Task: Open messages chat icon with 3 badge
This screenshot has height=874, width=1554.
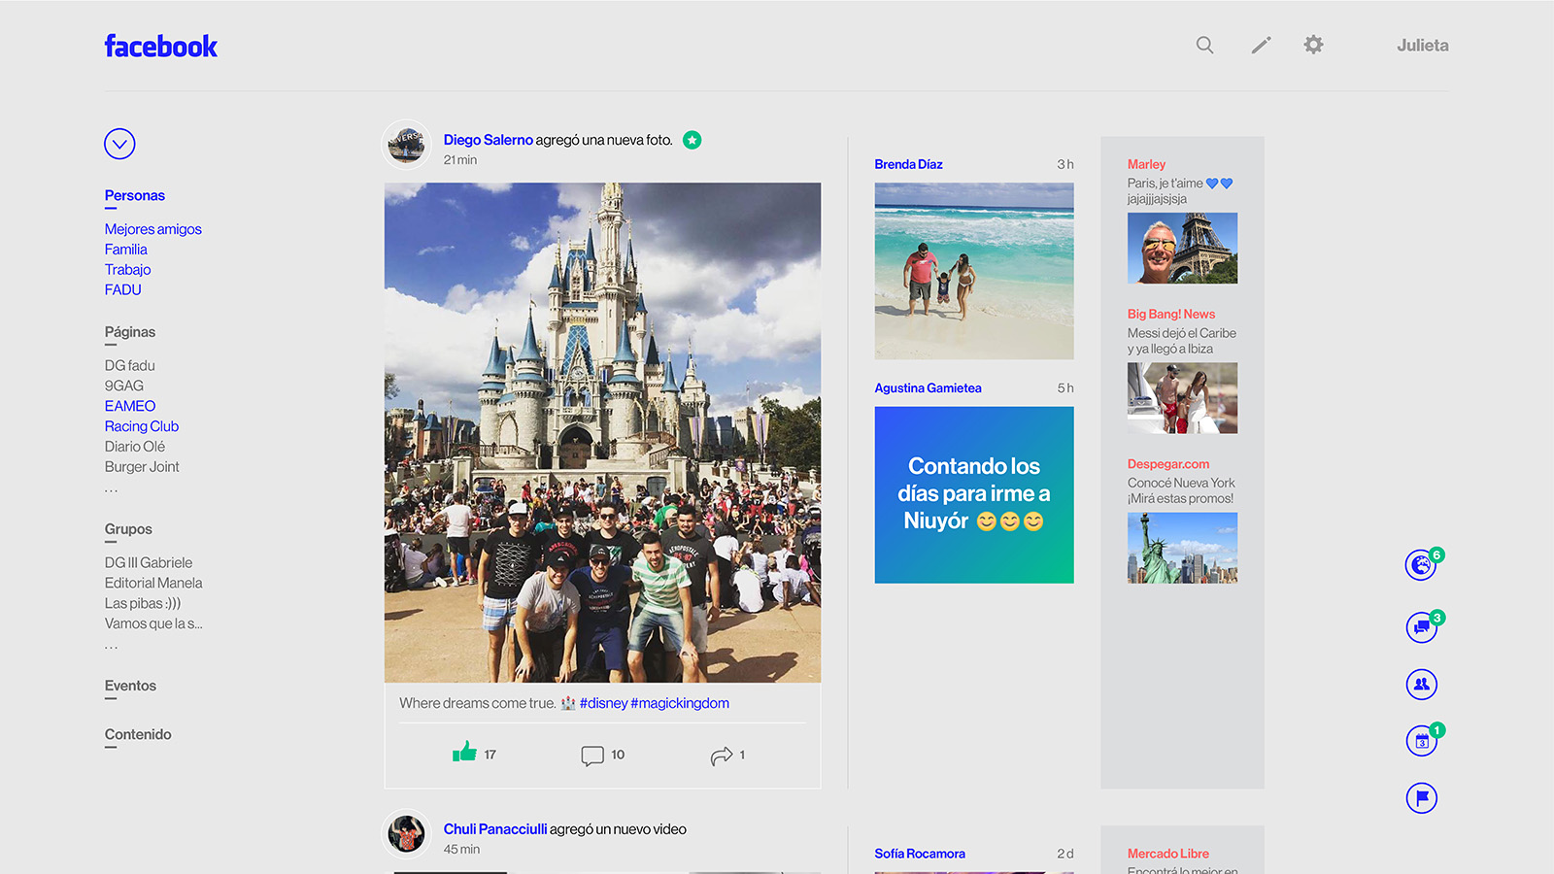Action: pos(1421,627)
